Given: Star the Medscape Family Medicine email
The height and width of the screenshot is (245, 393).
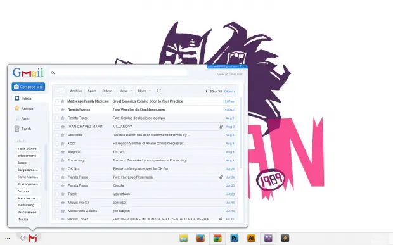Looking at the screenshot, I should [63, 101].
